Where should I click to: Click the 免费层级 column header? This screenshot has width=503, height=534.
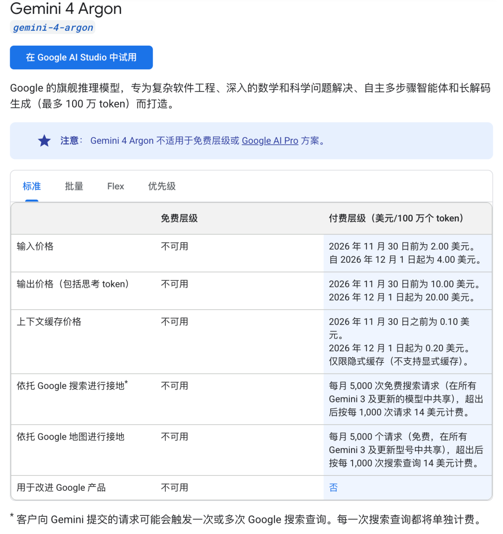[179, 218]
